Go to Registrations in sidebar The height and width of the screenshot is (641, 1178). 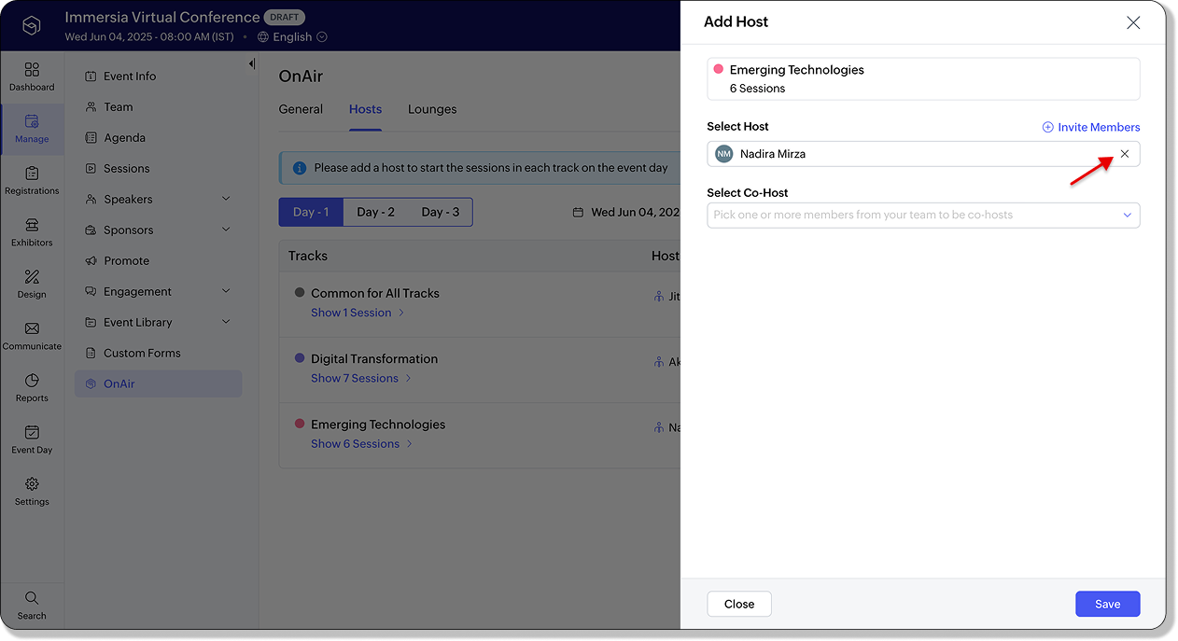pyautogui.click(x=32, y=181)
